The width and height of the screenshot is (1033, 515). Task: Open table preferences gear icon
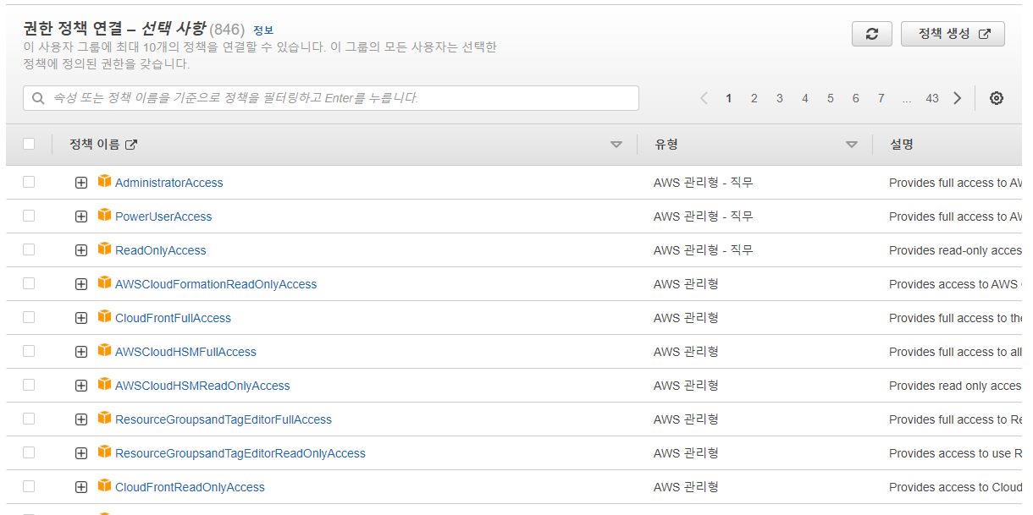pyautogui.click(x=997, y=98)
